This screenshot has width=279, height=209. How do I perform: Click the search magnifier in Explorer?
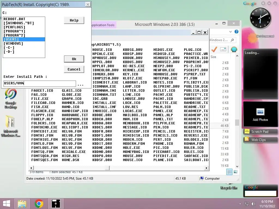coord(232,40)
